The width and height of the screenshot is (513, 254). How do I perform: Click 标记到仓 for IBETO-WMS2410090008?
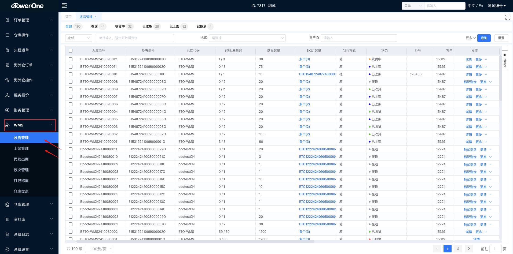(470, 82)
